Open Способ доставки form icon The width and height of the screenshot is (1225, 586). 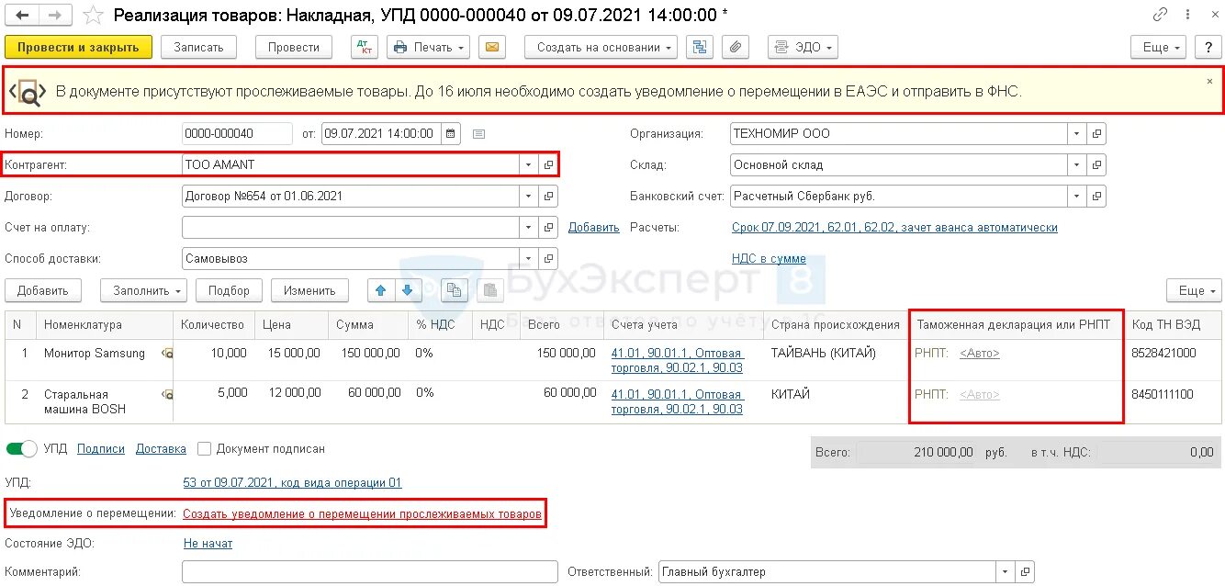[548, 258]
